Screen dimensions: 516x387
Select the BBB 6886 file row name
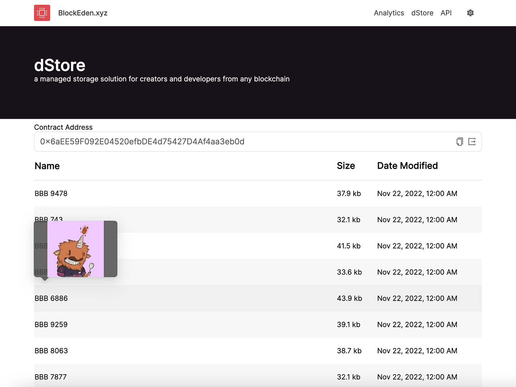pos(51,298)
